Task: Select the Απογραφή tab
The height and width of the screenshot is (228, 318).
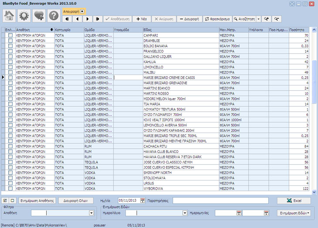Action: [x=71, y=10]
